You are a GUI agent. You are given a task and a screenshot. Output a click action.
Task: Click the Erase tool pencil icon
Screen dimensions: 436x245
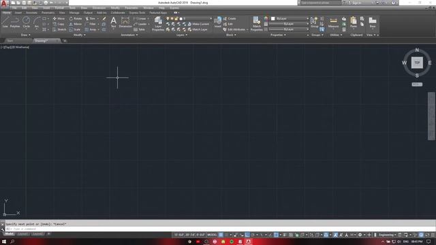pos(104,18)
